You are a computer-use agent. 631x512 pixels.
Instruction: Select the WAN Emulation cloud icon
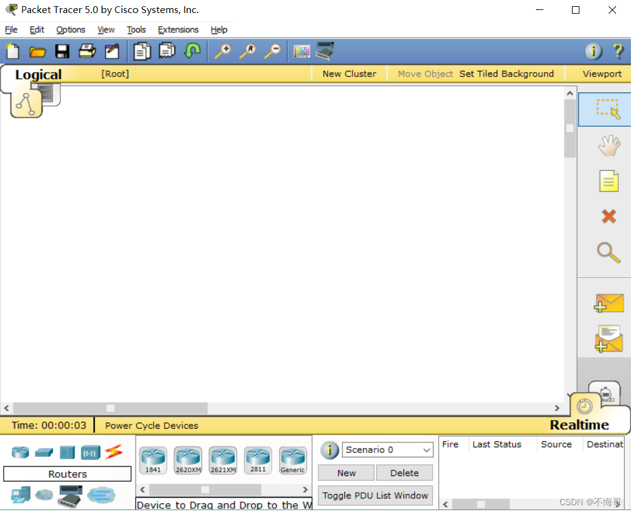click(x=44, y=495)
